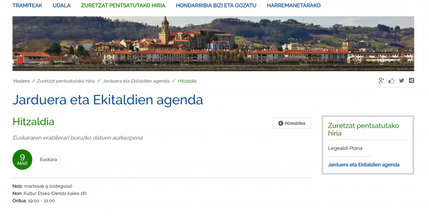Share page on Google Plus

click(x=381, y=80)
